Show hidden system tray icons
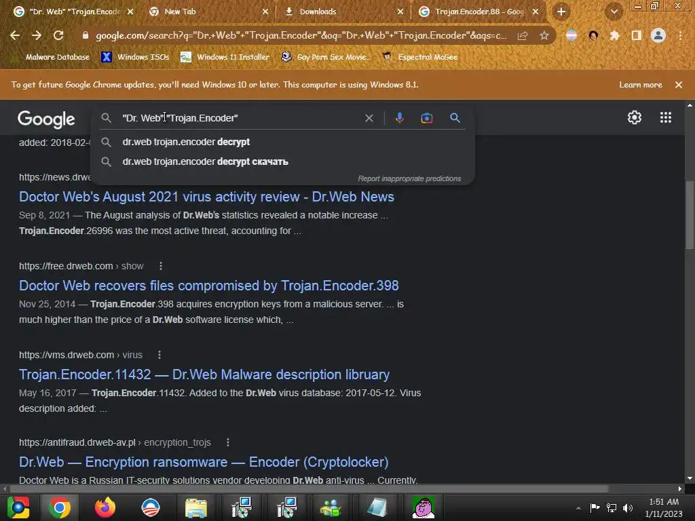Viewport: 695px width, 521px height. click(578, 508)
